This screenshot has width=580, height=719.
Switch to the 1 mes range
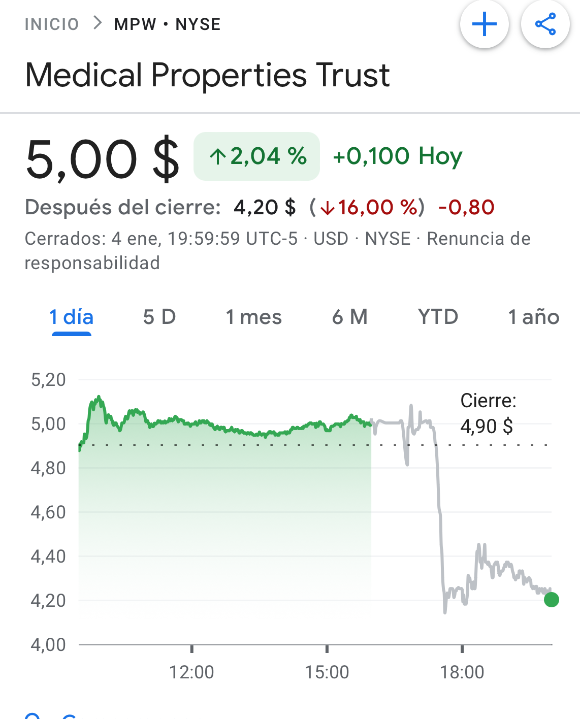[x=253, y=317]
